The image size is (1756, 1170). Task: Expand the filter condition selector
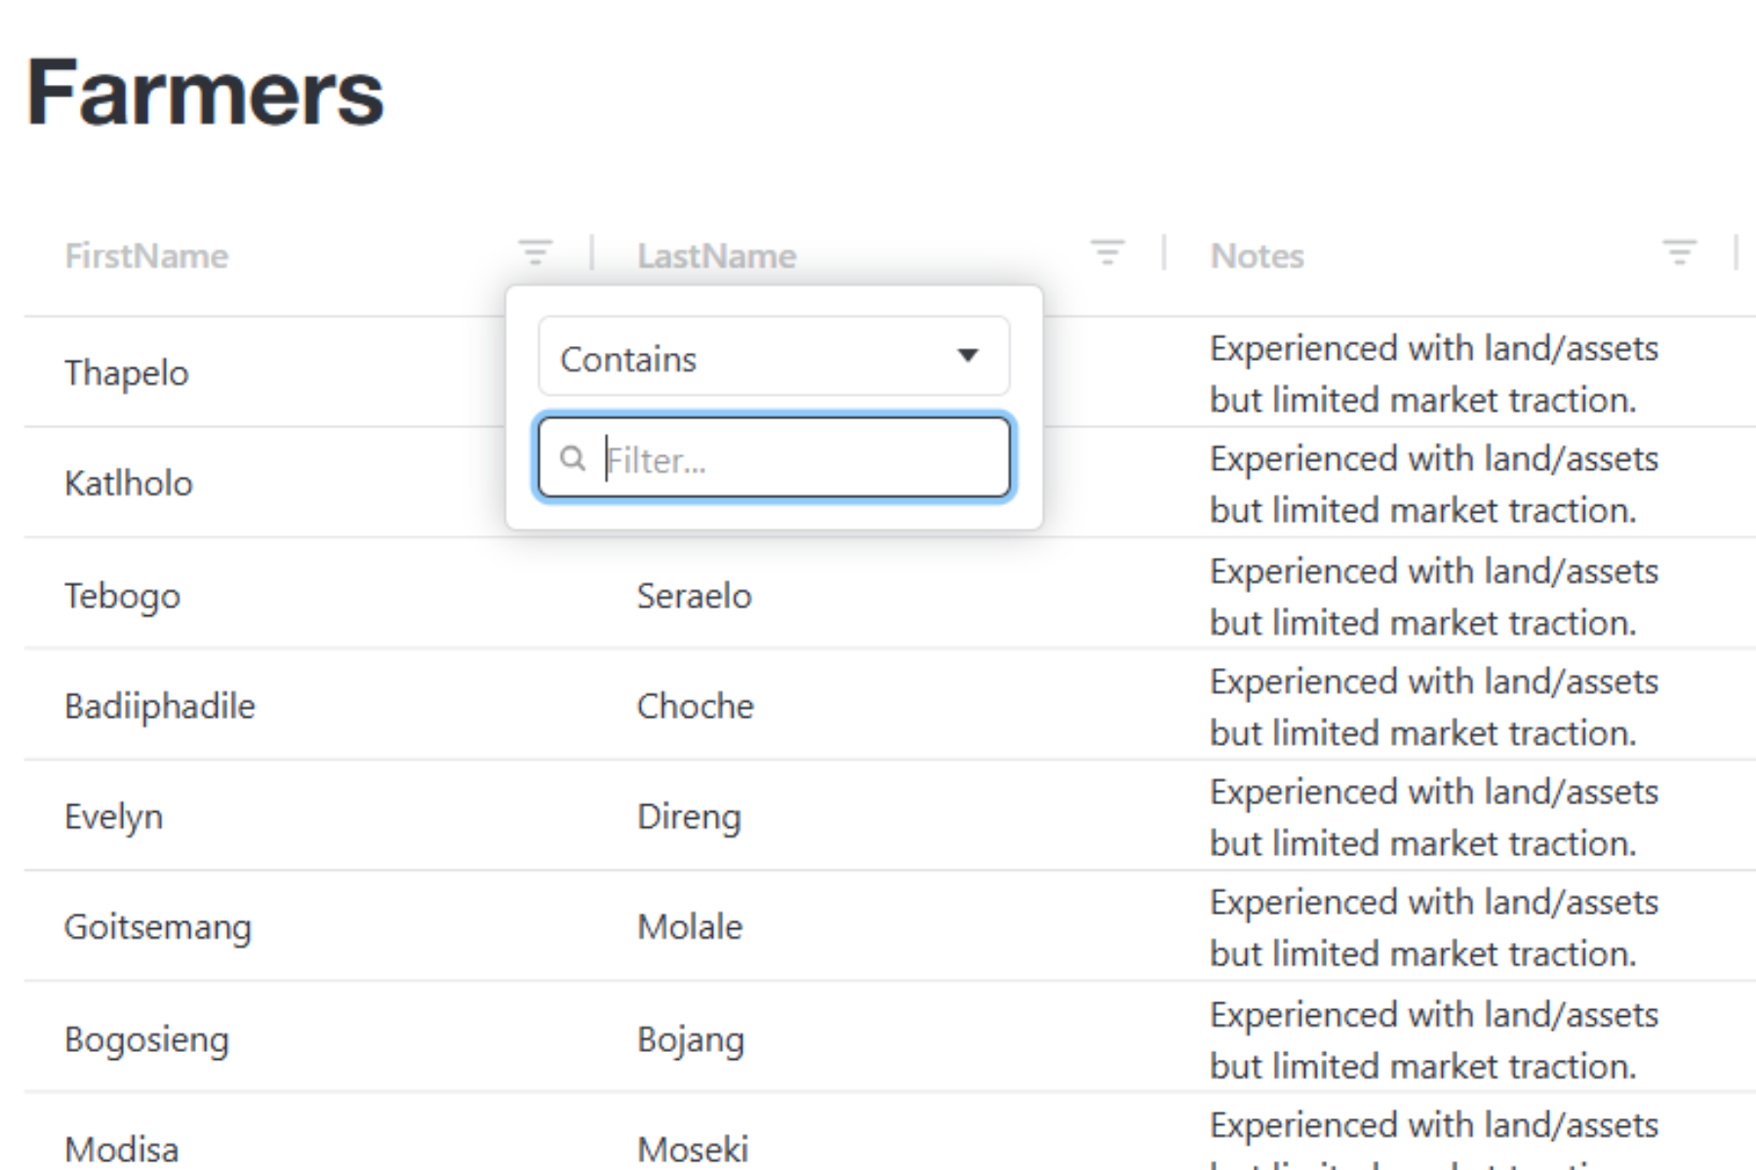click(774, 357)
